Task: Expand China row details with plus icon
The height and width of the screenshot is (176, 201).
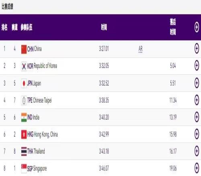Action: click(197, 48)
